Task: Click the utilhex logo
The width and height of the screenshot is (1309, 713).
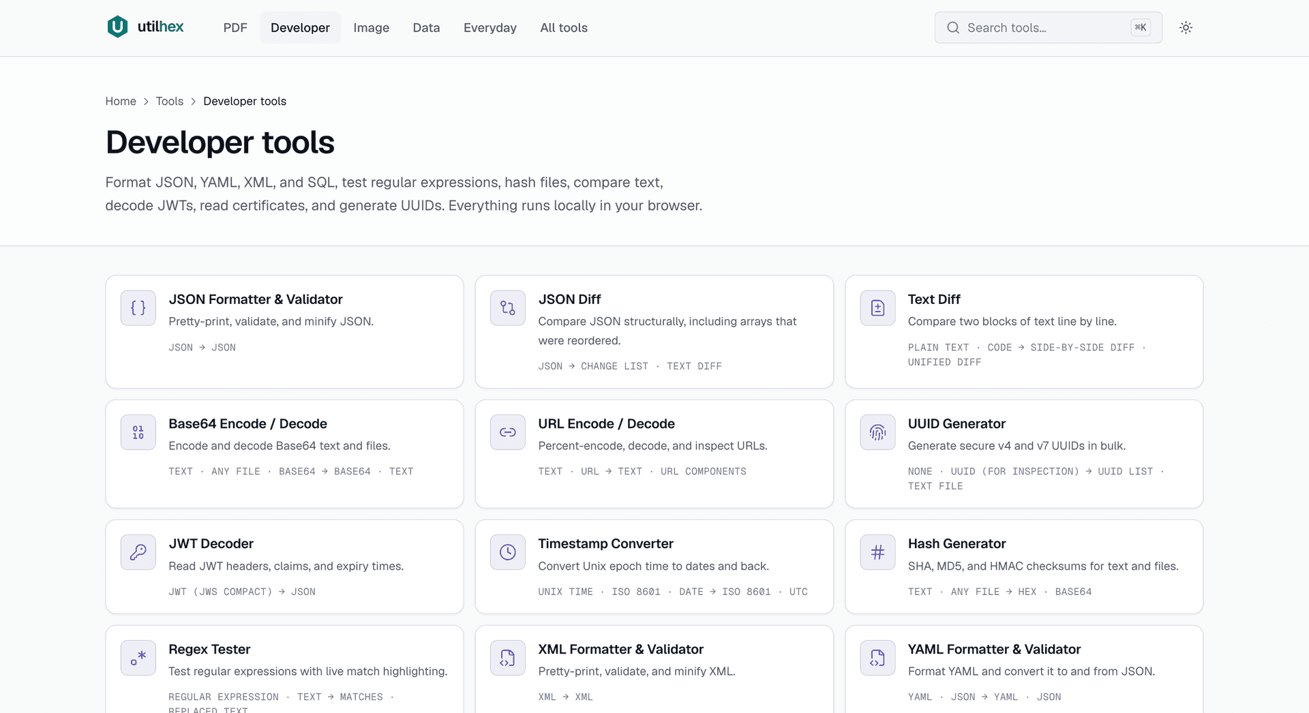Action: click(145, 27)
